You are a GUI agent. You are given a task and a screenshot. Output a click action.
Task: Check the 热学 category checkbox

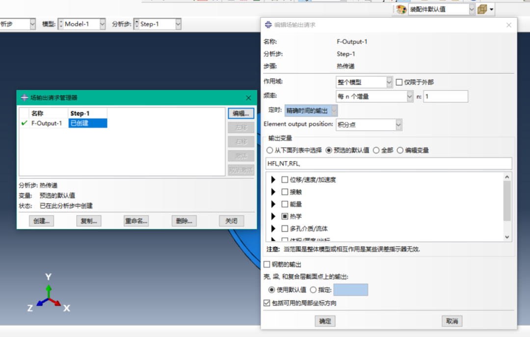285,216
